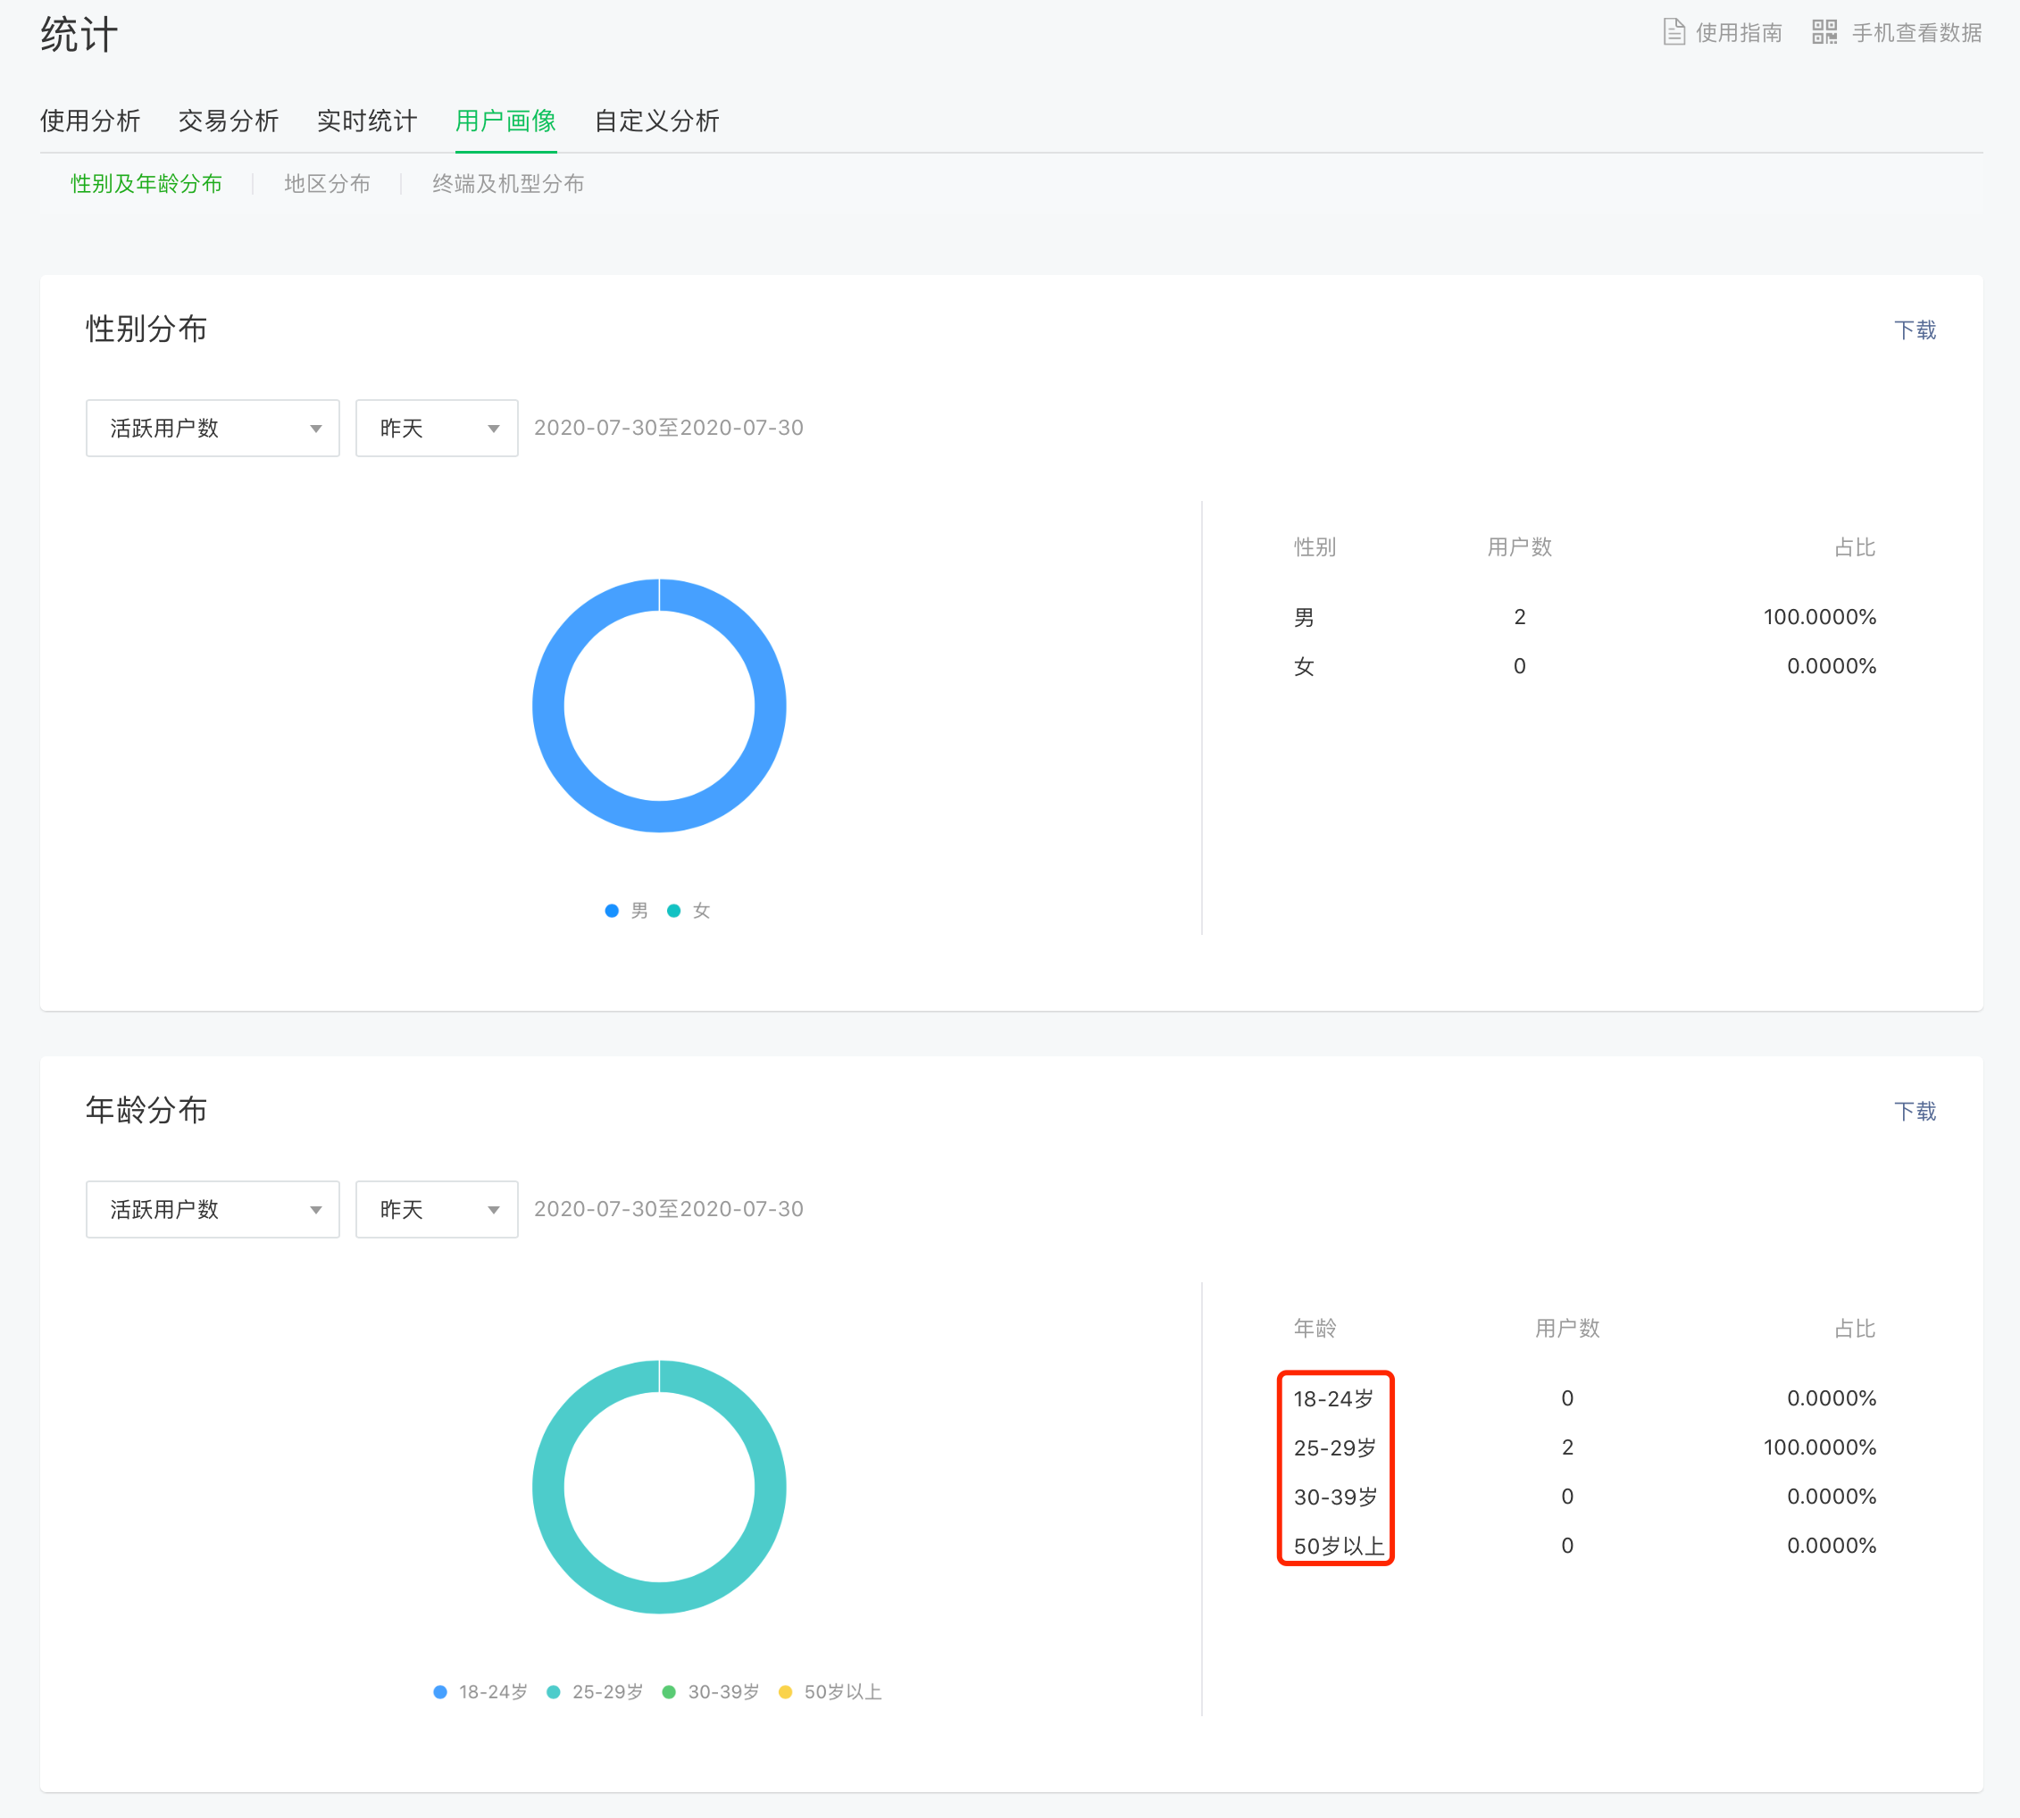
Task: Toggle the 18-24岁 legend marker
Action: 439,1691
